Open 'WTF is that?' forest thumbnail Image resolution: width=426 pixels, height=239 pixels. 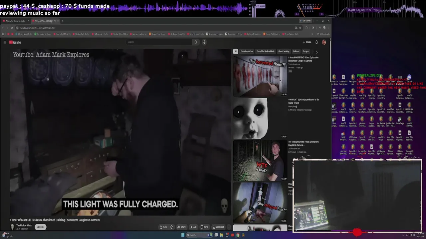pyautogui.click(x=260, y=161)
